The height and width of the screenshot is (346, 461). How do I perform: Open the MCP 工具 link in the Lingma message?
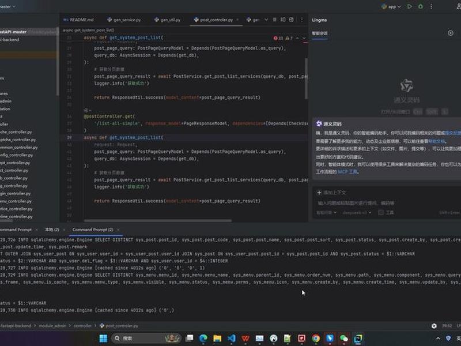[348, 172]
